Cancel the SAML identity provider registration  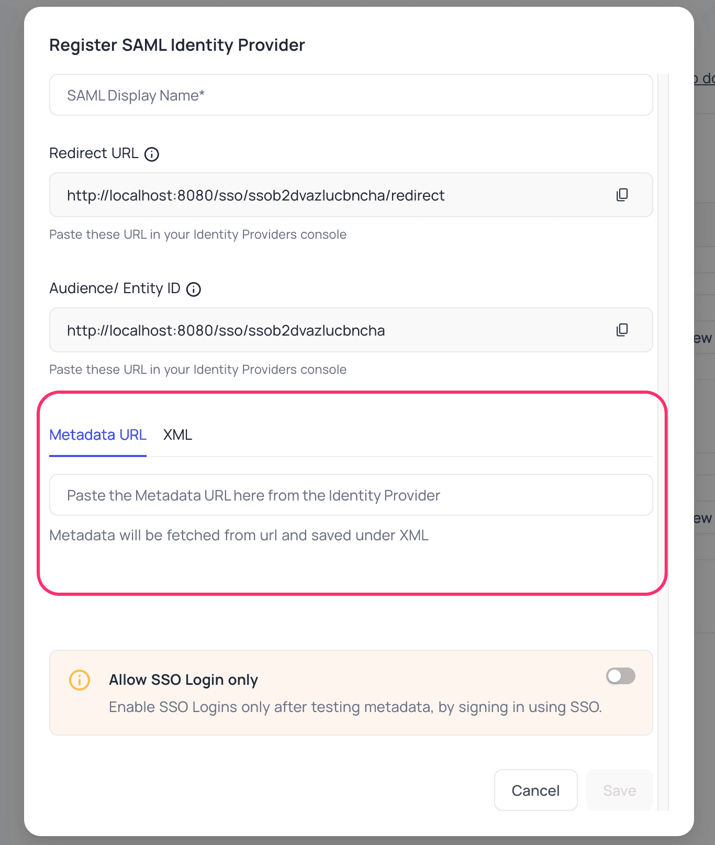pos(535,790)
